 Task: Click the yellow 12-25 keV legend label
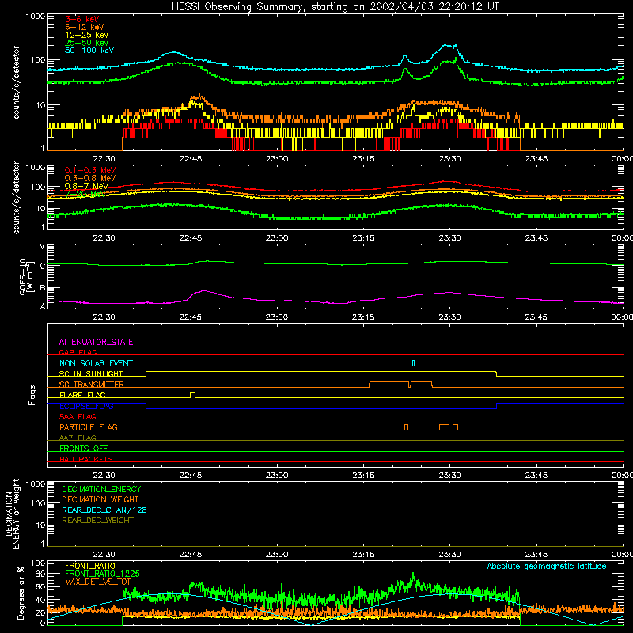87,35
